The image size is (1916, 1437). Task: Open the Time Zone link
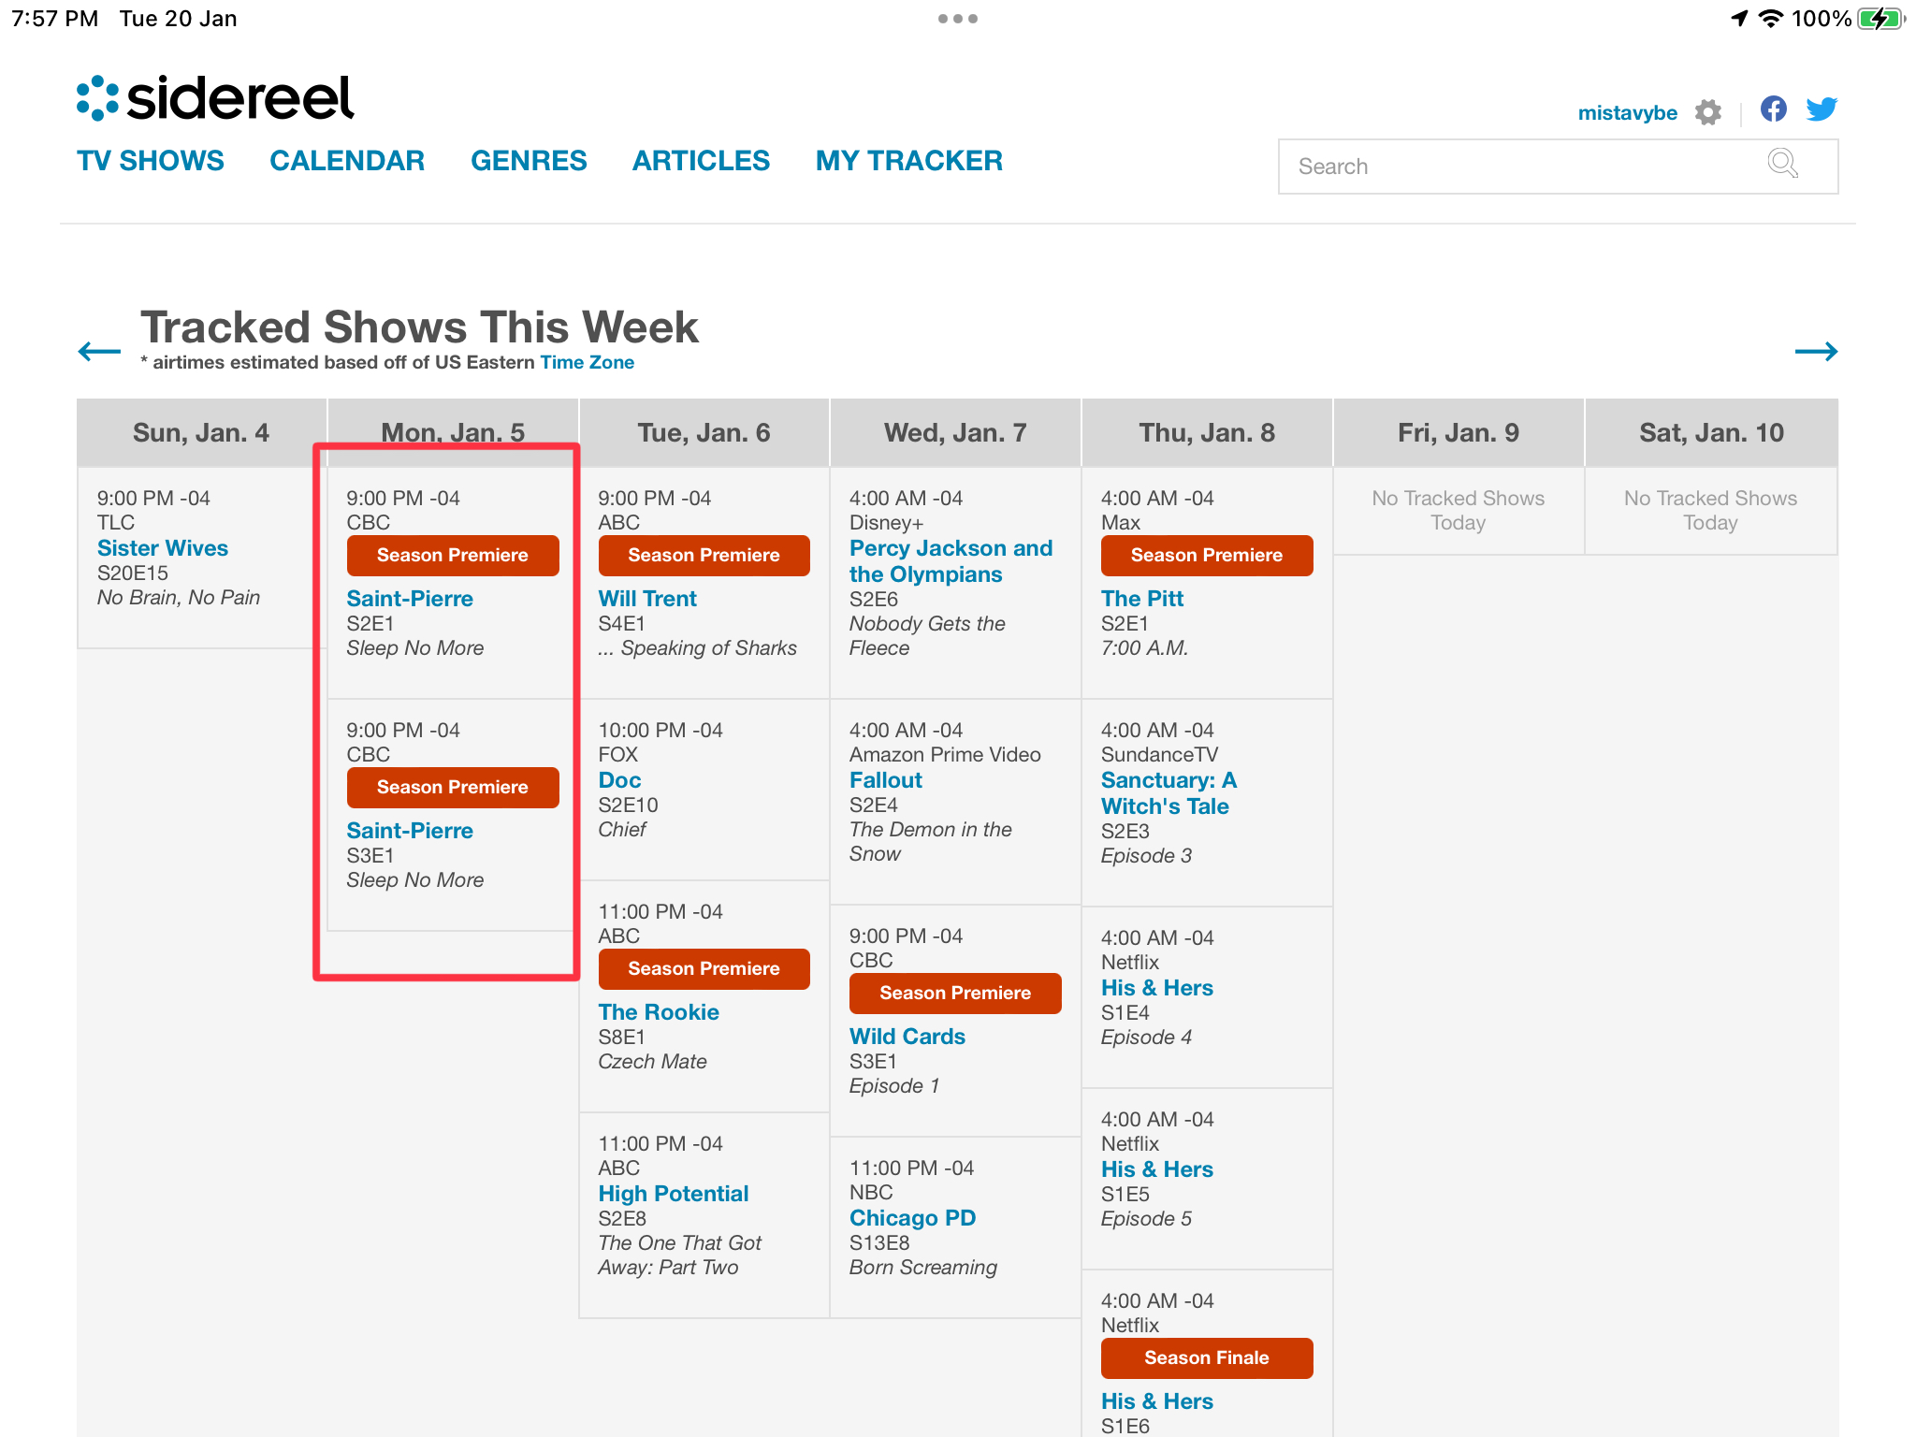pos(587,363)
